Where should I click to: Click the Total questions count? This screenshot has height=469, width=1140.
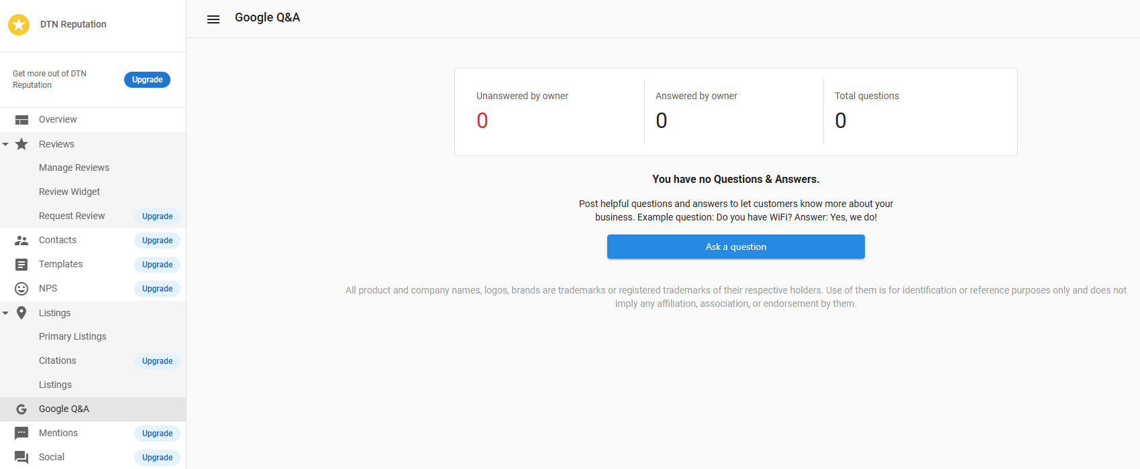tap(841, 121)
